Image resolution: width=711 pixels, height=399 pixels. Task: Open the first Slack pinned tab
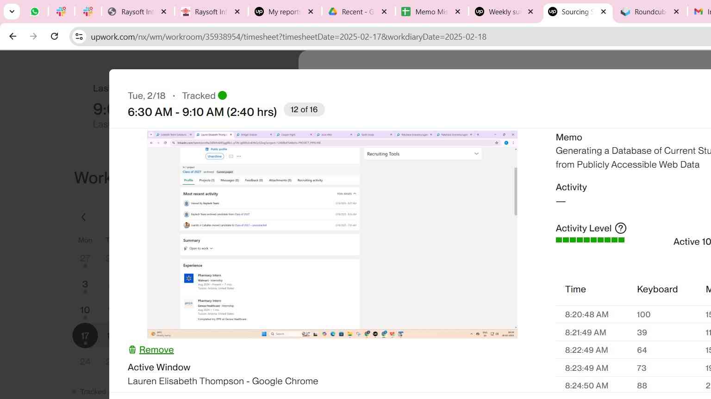click(61, 12)
